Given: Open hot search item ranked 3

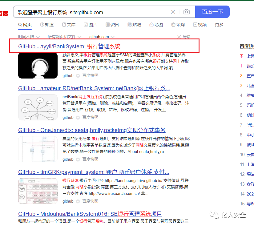Looking at the screenshot, I should [x=250, y=86].
